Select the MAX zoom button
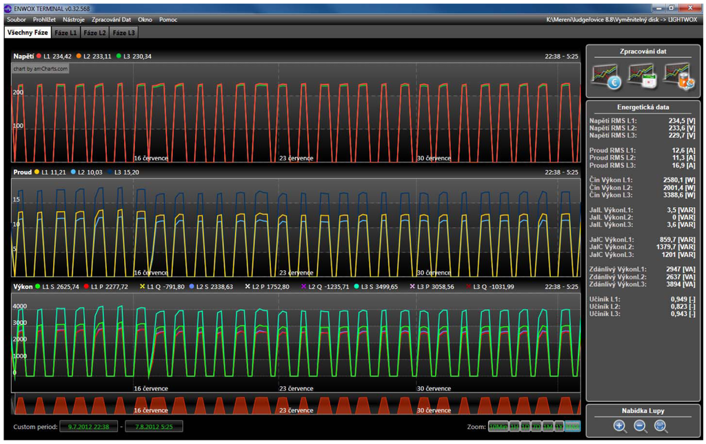The width and height of the screenshot is (706, 444). pos(572,427)
